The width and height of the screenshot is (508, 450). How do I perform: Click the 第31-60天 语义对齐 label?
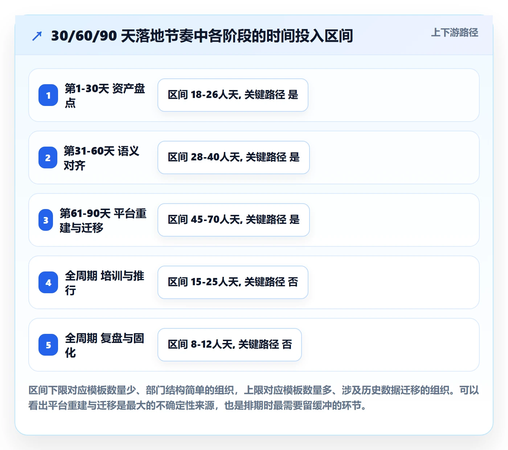(102, 157)
